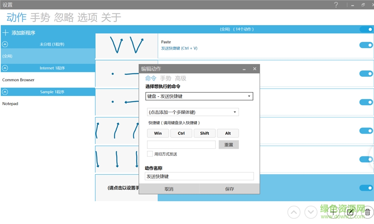Open the multimedia key dropdown

tap(193, 112)
